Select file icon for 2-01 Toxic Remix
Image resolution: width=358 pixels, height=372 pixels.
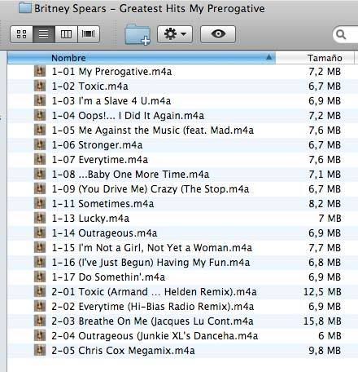pos(40,292)
